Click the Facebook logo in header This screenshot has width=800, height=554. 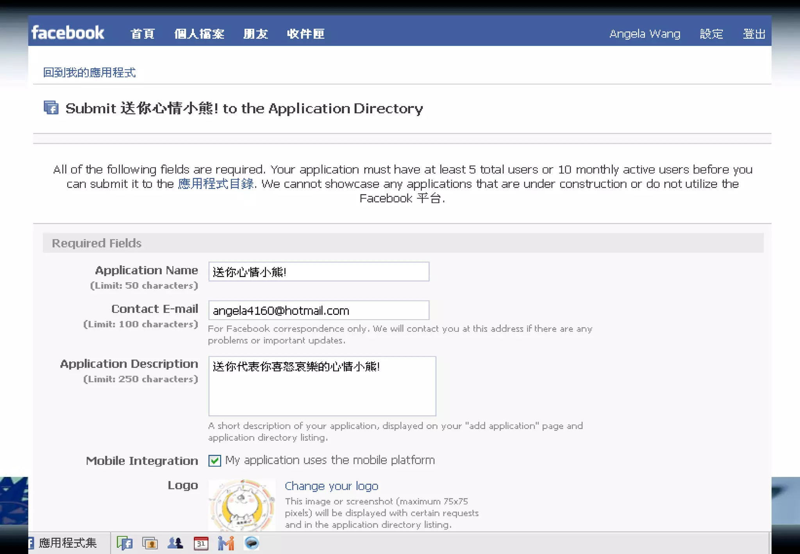click(x=68, y=33)
